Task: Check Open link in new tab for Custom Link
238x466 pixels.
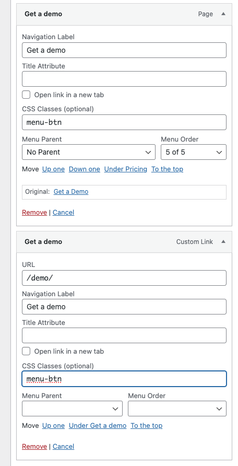Action: (26, 351)
